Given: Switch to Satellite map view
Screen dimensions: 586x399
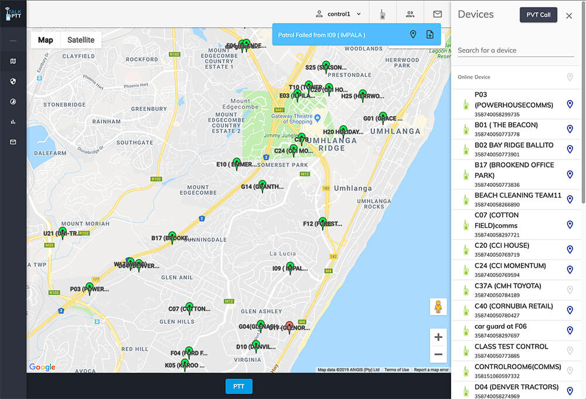Looking at the screenshot, I should [x=81, y=40].
